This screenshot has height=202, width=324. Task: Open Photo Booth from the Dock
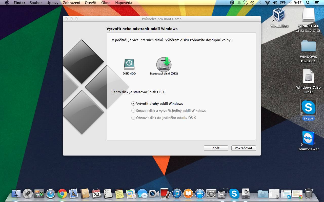pyautogui.click(x=165, y=194)
